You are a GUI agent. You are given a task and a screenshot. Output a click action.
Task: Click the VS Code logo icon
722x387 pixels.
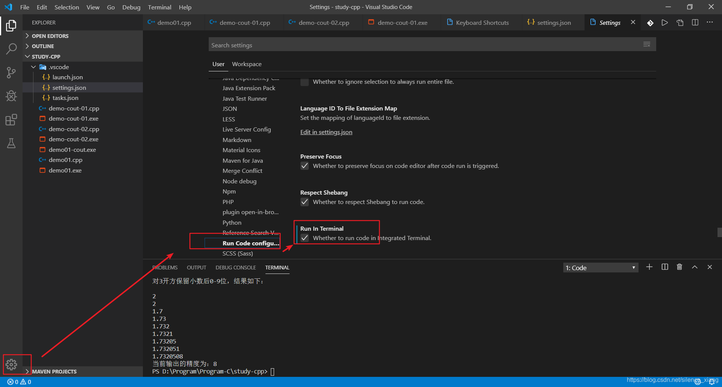click(8, 7)
